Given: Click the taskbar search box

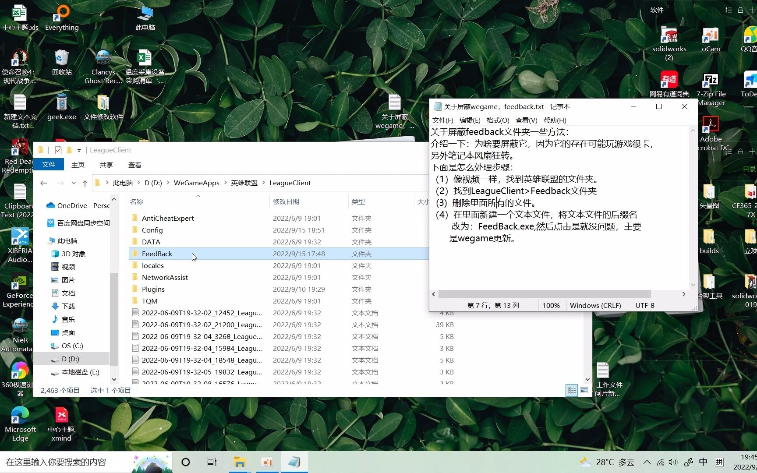Looking at the screenshot, I should [x=66, y=462].
